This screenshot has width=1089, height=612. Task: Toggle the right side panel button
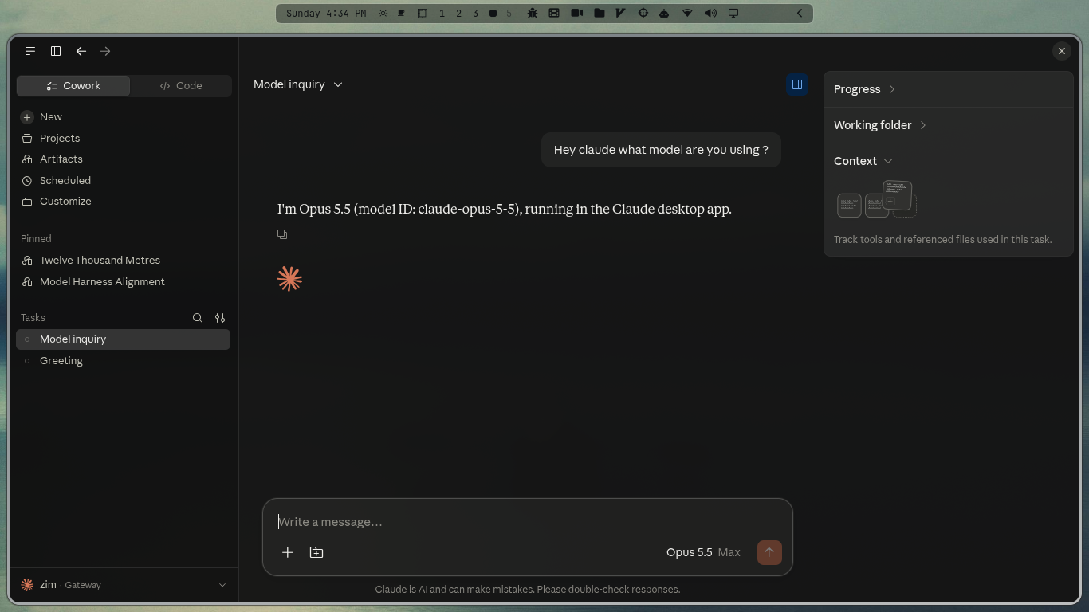click(796, 84)
